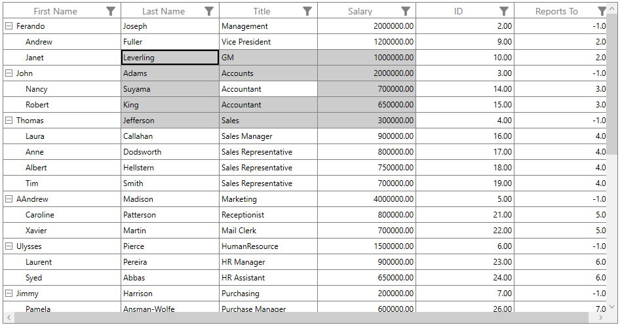Select the Leverling last name cell

170,57
